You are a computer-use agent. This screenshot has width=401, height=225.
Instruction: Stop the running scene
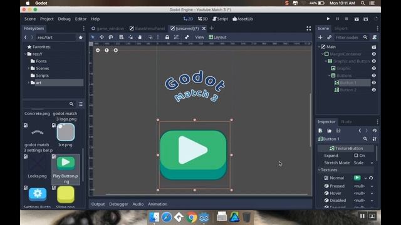(346, 19)
